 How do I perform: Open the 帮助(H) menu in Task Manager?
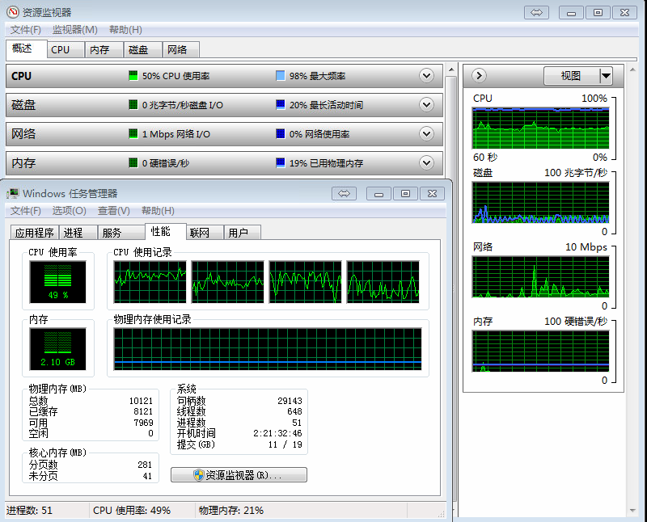click(158, 211)
